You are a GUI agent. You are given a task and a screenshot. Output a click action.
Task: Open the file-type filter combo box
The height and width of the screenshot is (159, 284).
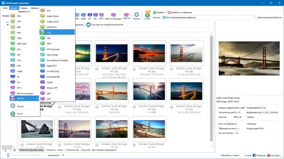coord(209,18)
